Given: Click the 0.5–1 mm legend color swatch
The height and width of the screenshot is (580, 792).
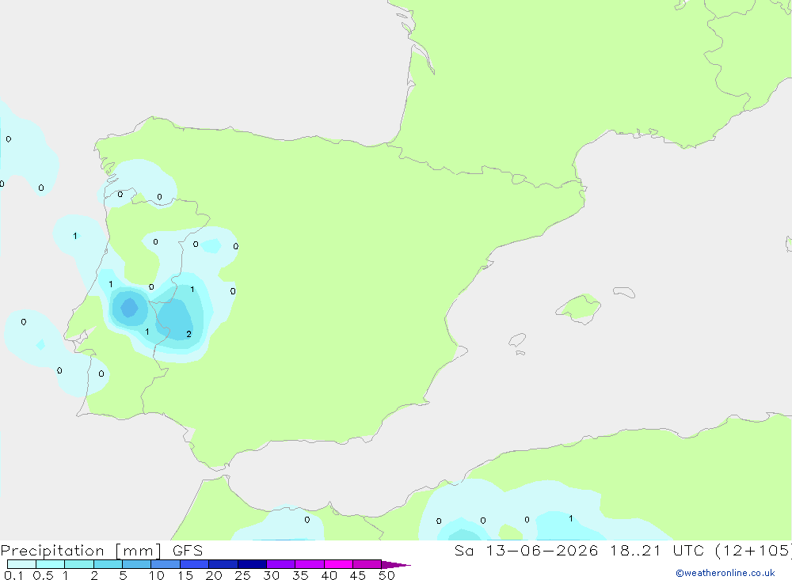Looking at the screenshot, I should (50, 564).
